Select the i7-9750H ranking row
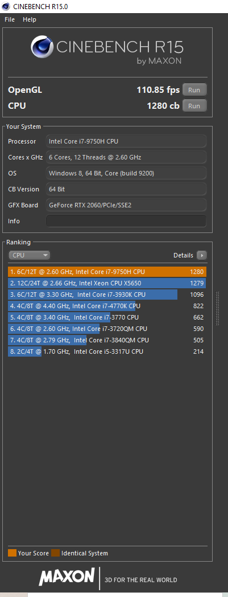 (x=107, y=272)
